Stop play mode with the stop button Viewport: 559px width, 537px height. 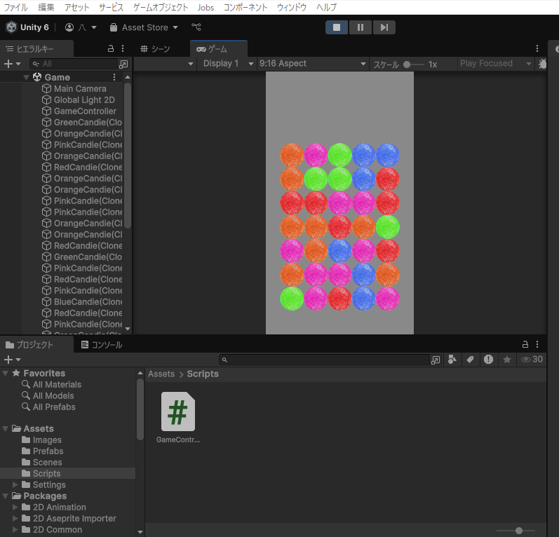[337, 27]
